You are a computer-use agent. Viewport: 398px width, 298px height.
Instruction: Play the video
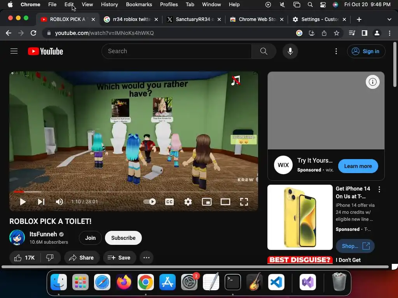(x=23, y=202)
